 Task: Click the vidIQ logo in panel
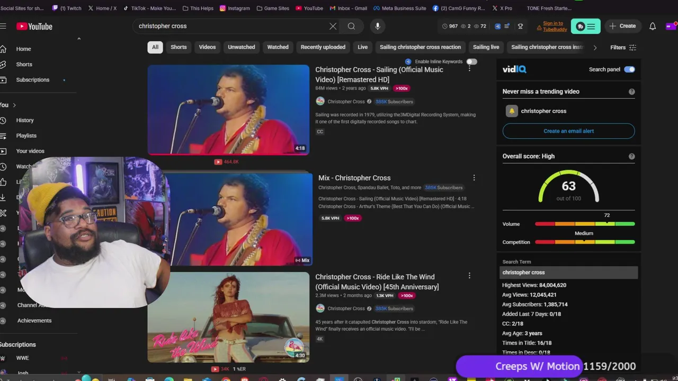(x=514, y=69)
